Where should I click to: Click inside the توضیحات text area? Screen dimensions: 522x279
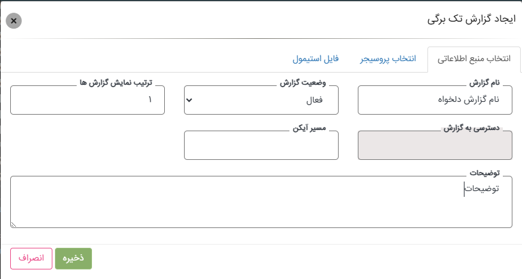coord(261,202)
